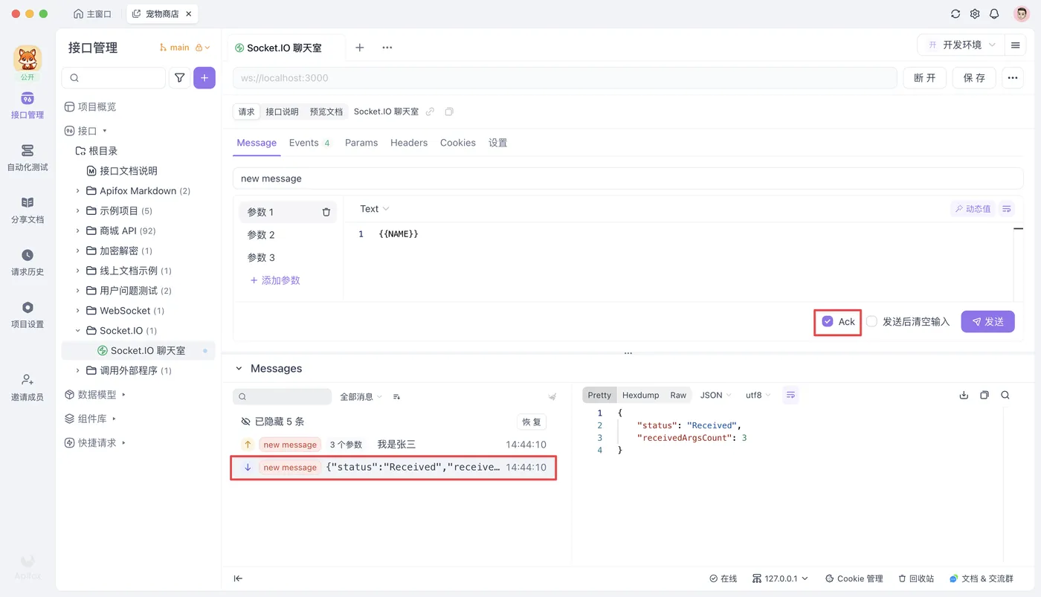Screen dimensions: 1041x597
Task: Clear the messages with the broom icon
Action: [552, 396]
